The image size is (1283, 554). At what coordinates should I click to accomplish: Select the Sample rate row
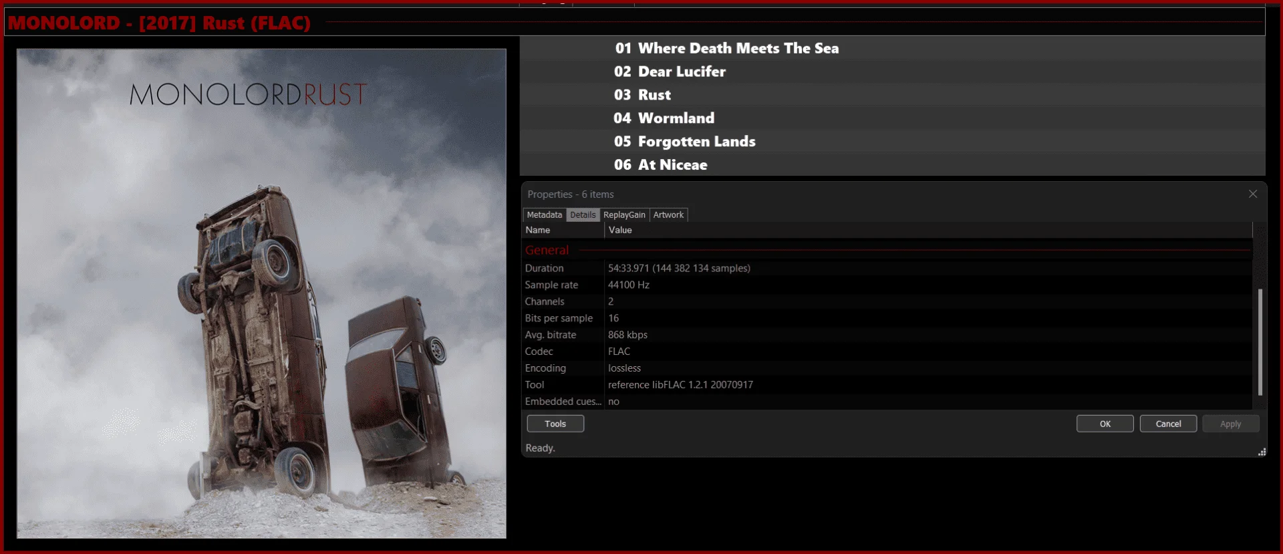click(x=887, y=285)
